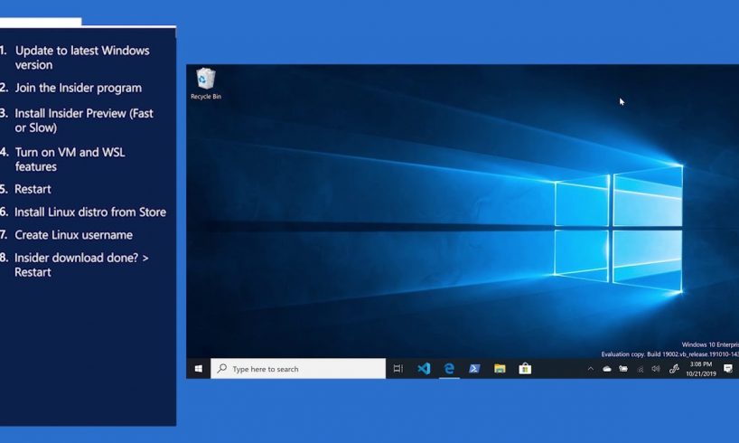Click step 'Install Insider Preview (Fast or Slow)'
Image resolution: width=739 pixels, height=443 pixels.
84,120
